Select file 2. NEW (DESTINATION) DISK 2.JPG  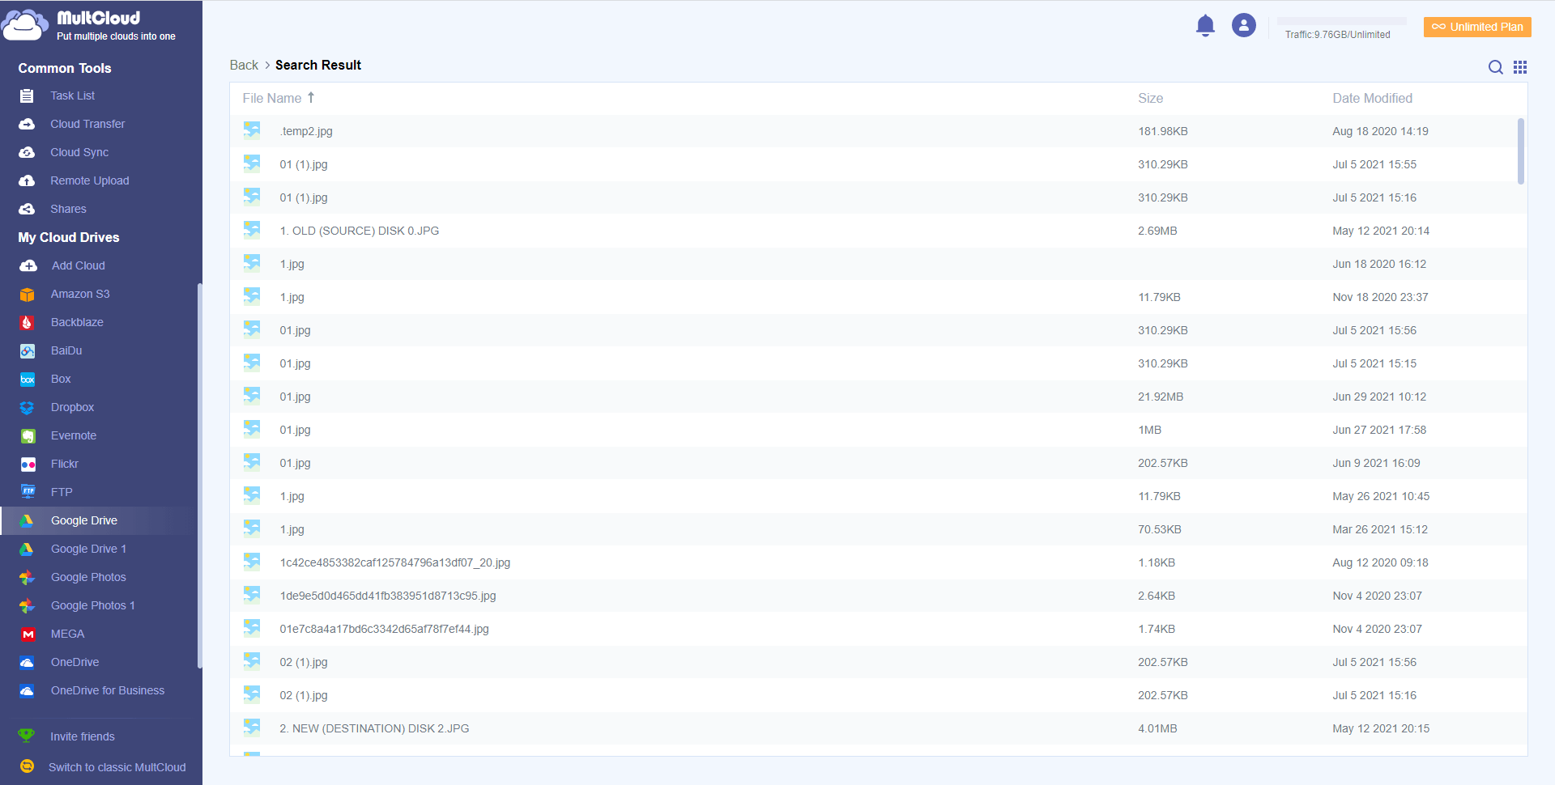878,728
